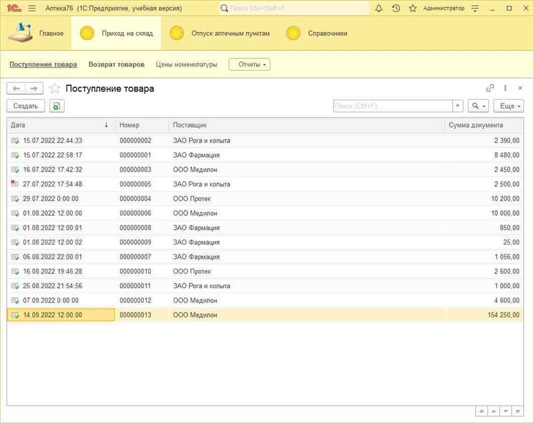Click the Создать button

25,106
